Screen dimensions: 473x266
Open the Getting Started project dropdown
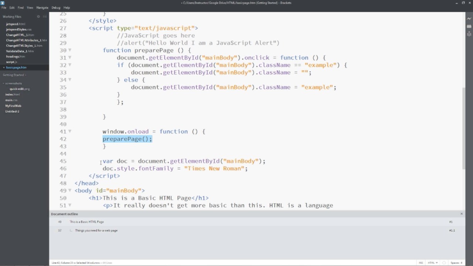tap(15, 75)
